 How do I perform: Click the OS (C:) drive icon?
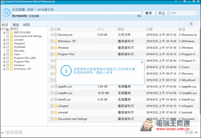click(7, 29)
